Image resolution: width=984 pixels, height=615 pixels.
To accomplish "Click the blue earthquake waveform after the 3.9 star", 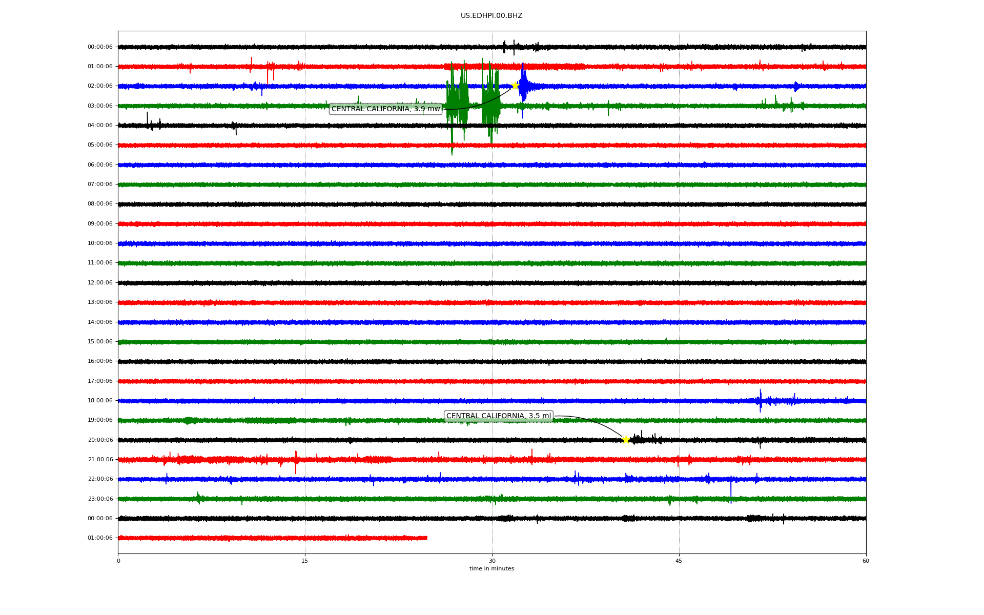I will click(524, 86).
